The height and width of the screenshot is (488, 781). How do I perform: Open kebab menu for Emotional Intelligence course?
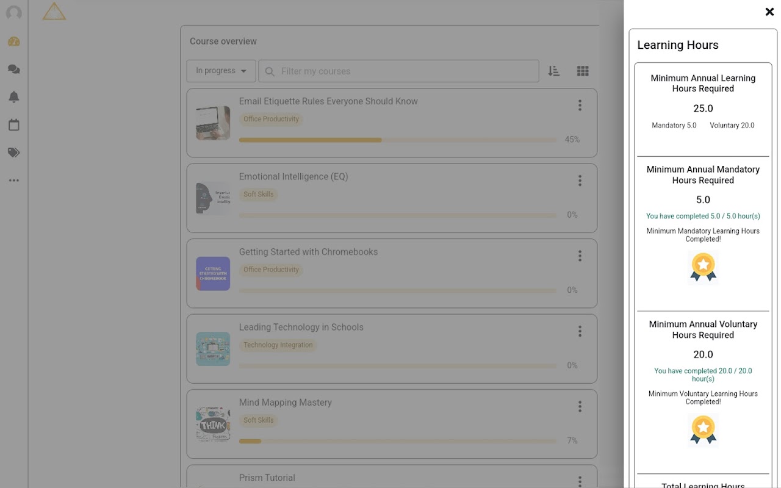(x=580, y=181)
